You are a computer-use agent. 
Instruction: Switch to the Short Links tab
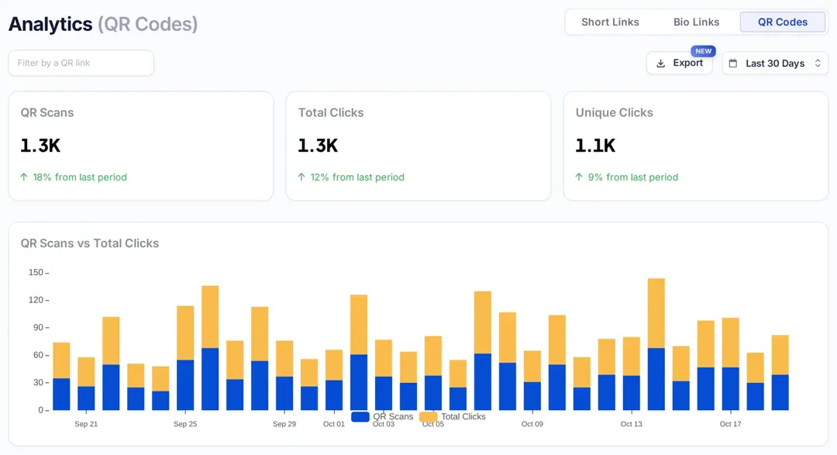click(x=610, y=22)
